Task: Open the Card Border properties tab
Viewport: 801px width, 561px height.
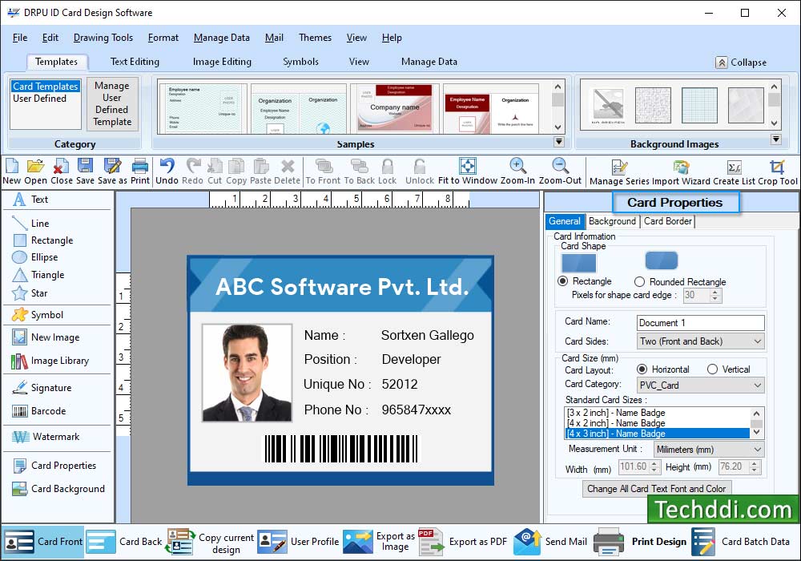Action: (x=668, y=221)
